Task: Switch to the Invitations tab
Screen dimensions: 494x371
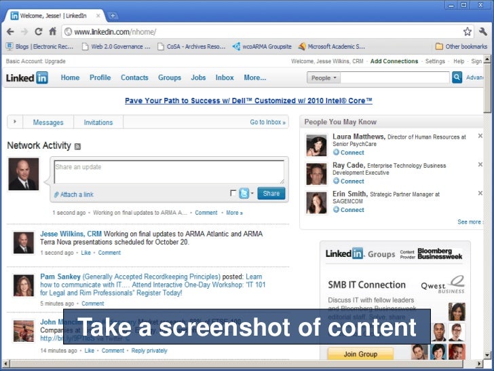Action: (x=98, y=122)
